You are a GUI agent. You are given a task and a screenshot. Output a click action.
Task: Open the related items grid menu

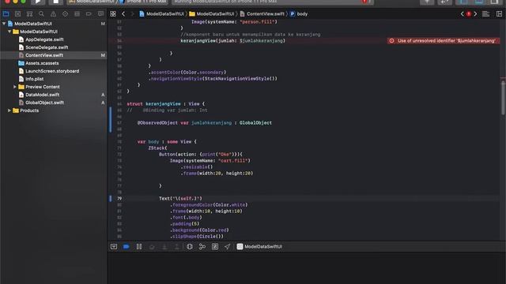(113, 14)
